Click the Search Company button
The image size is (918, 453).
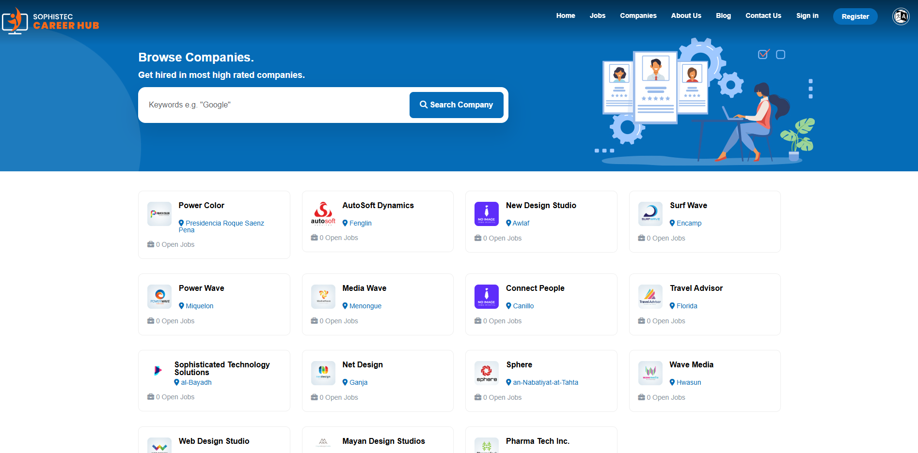click(457, 105)
